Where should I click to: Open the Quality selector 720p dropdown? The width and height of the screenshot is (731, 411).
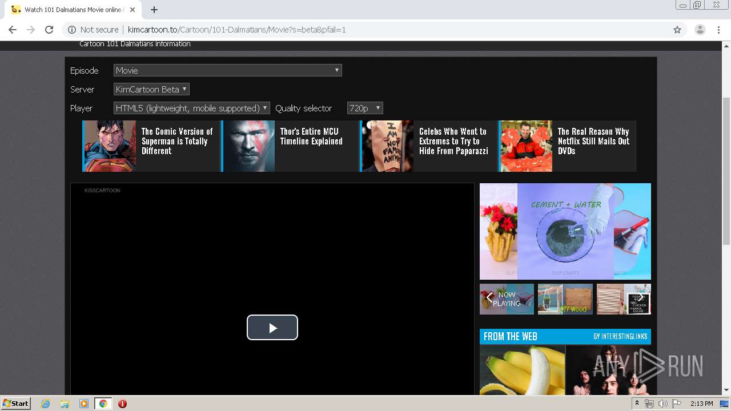pyautogui.click(x=364, y=108)
